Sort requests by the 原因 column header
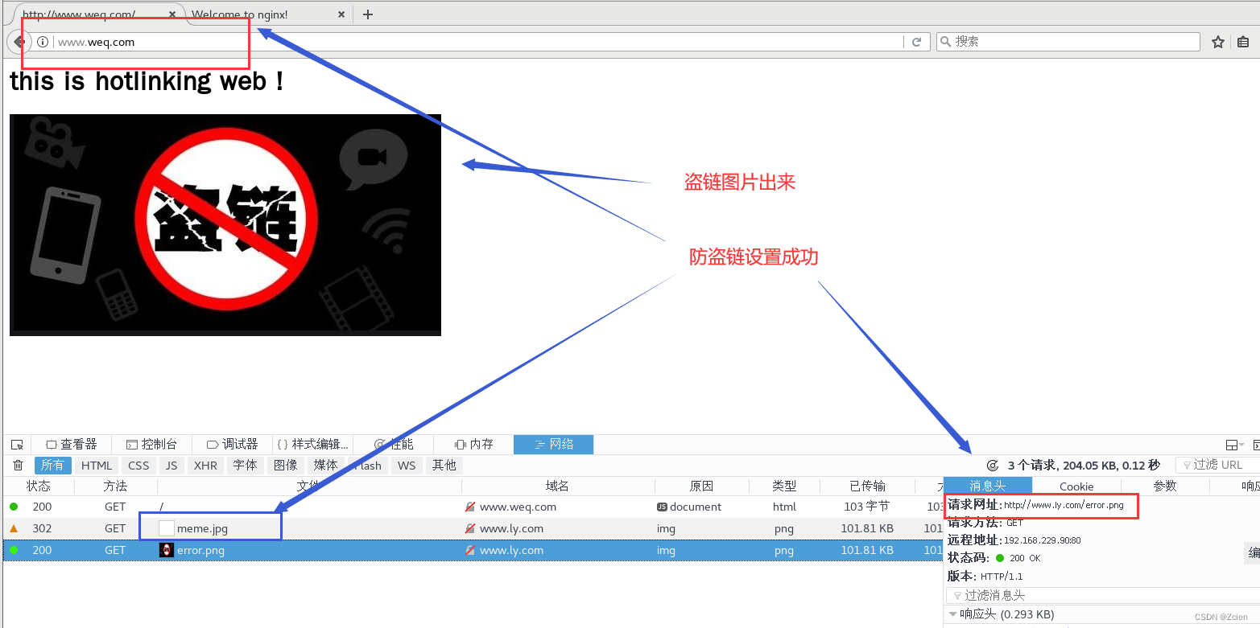The height and width of the screenshot is (628, 1260). pyautogui.click(x=701, y=486)
